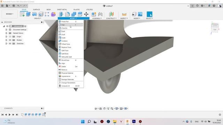Image resolution: width=223 pixels, height=125 pixels.
Task: Open the ASSEMBLE panel dropdown
Action: (97, 18)
